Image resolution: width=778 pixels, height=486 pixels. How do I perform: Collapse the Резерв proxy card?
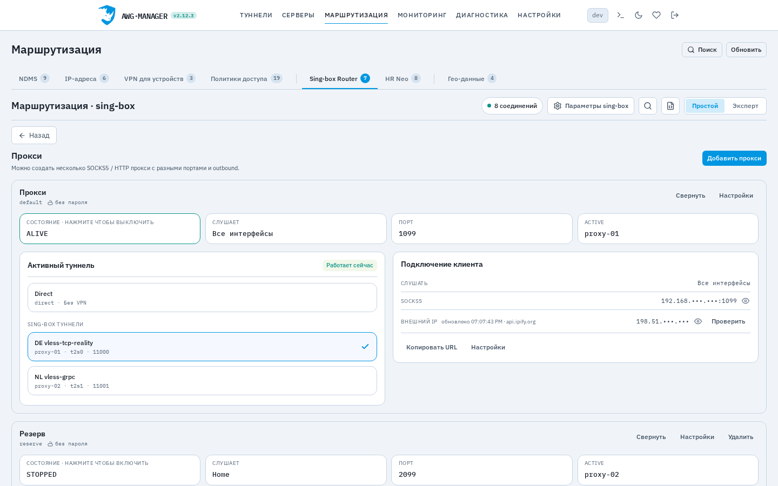(651, 437)
